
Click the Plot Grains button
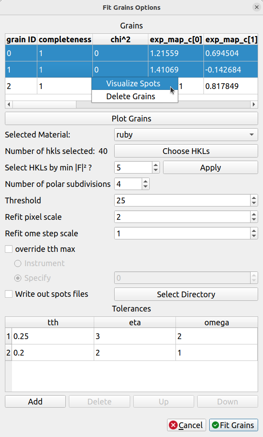[131, 118]
